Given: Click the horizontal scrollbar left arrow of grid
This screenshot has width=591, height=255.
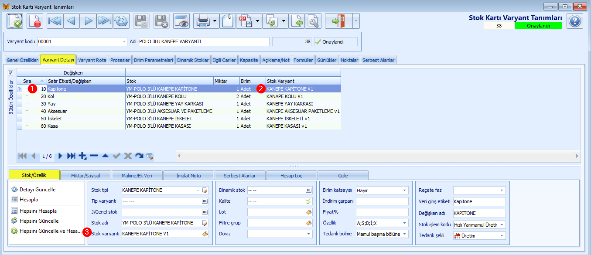Looking at the screenshot, I should pyautogui.click(x=179, y=156).
